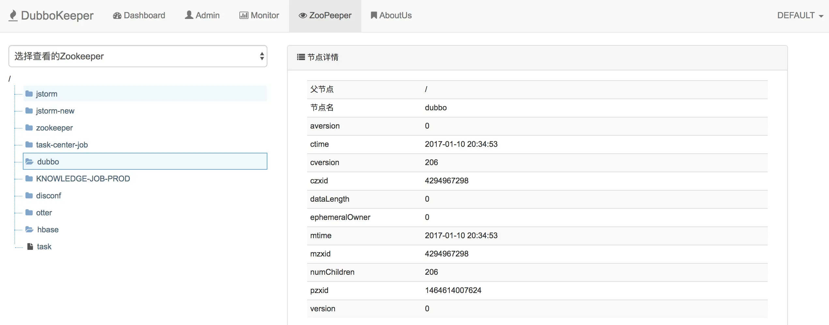Click the Dashboard gauge icon
Image resolution: width=829 pixels, height=325 pixels.
[x=117, y=16]
